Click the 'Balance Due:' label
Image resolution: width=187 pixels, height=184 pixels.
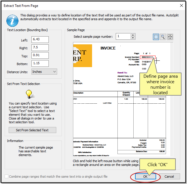point(142,151)
